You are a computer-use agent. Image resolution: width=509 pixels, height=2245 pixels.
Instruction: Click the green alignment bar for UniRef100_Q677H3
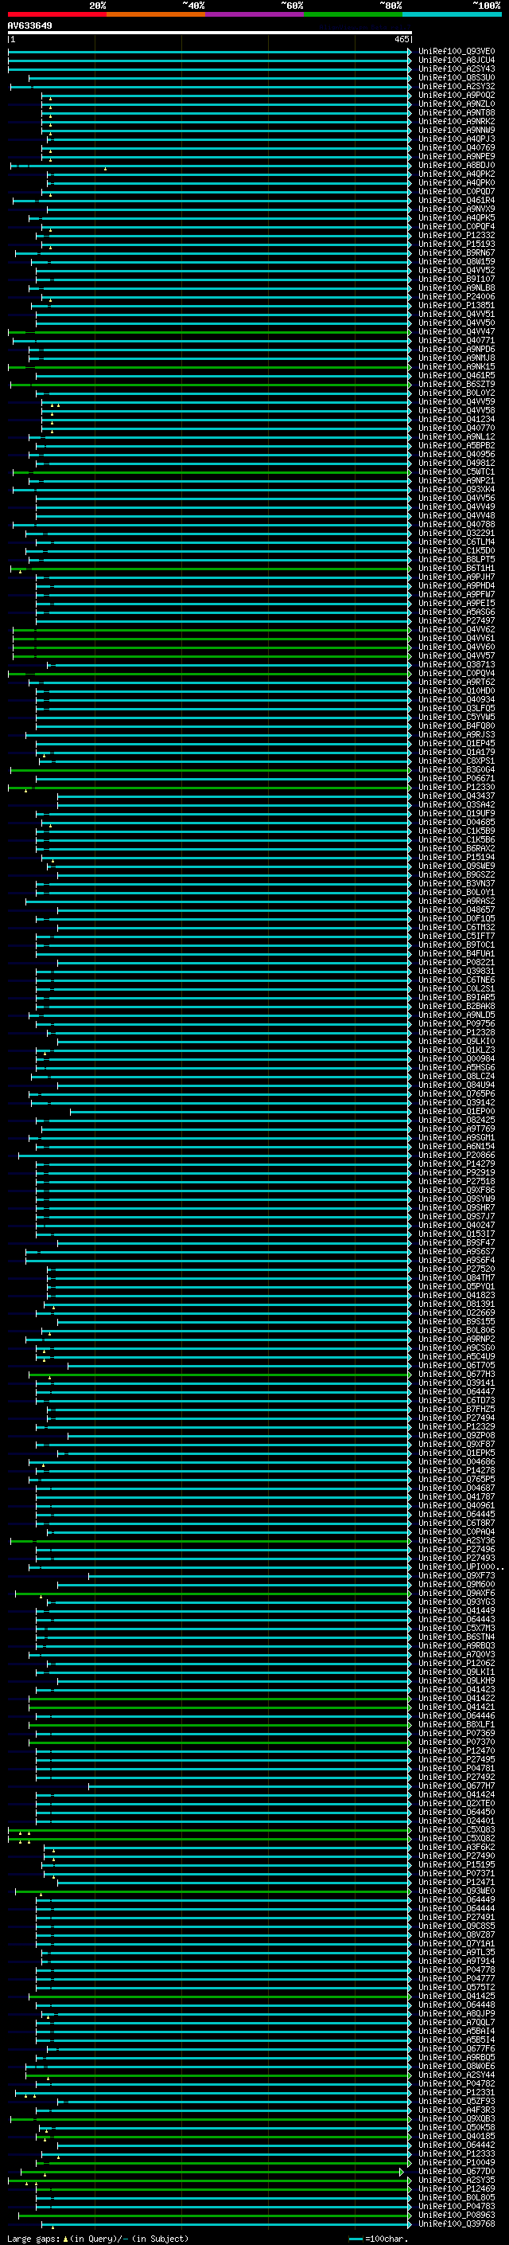tap(220, 1375)
